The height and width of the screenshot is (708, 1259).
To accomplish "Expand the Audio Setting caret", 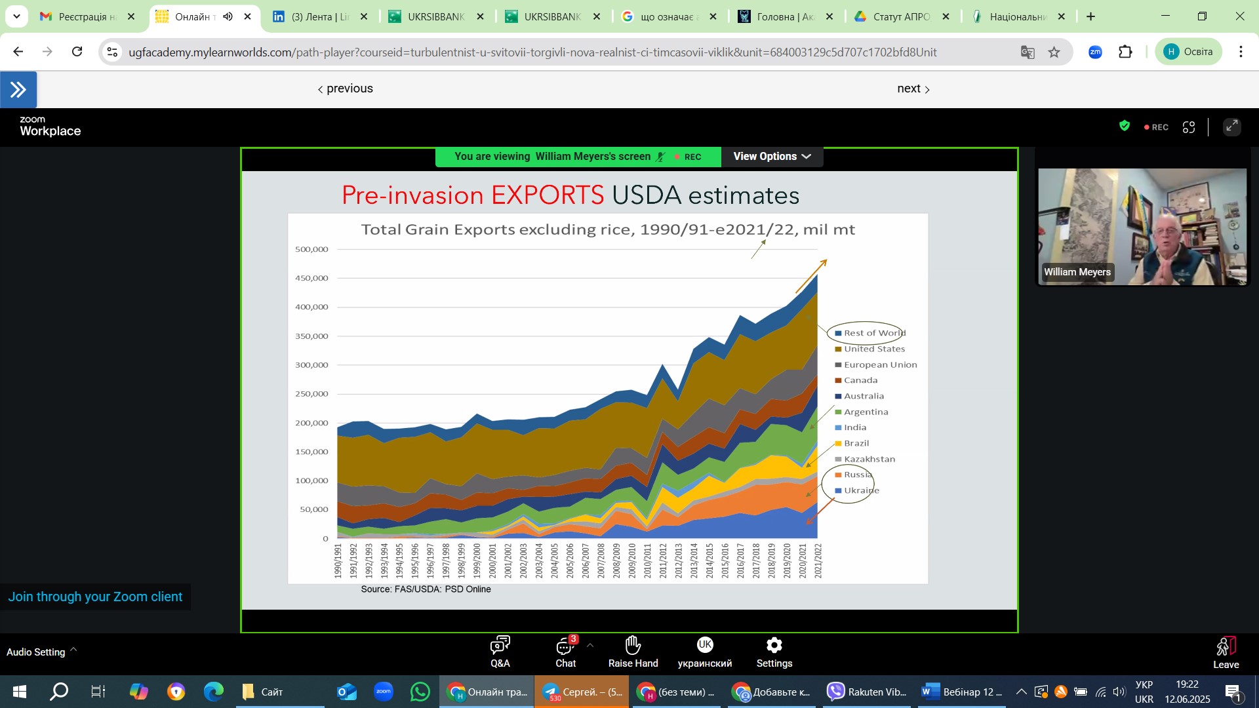I will [x=73, y=650].
